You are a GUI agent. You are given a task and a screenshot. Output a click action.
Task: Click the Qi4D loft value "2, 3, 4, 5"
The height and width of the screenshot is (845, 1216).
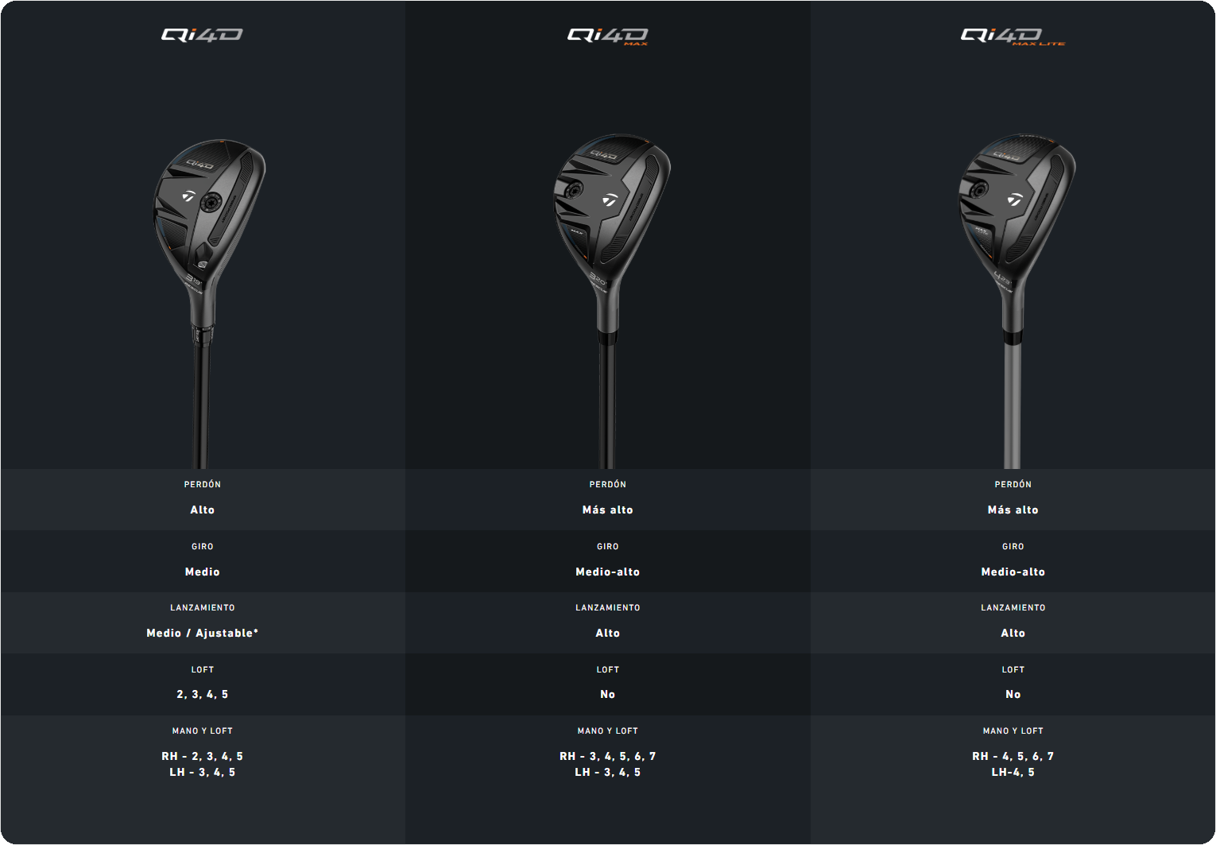pos(203,694)
